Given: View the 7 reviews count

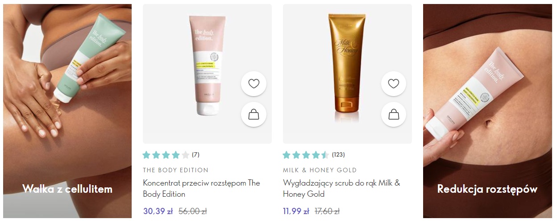Looking at the screenshot, I should click(x=195, y=155).
